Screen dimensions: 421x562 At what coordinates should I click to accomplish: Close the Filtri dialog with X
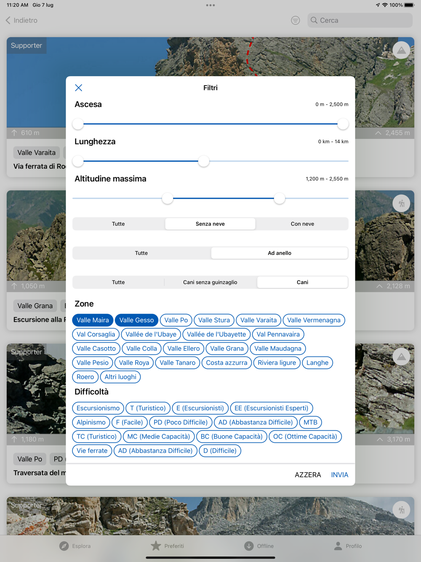[x=78, y=88]
